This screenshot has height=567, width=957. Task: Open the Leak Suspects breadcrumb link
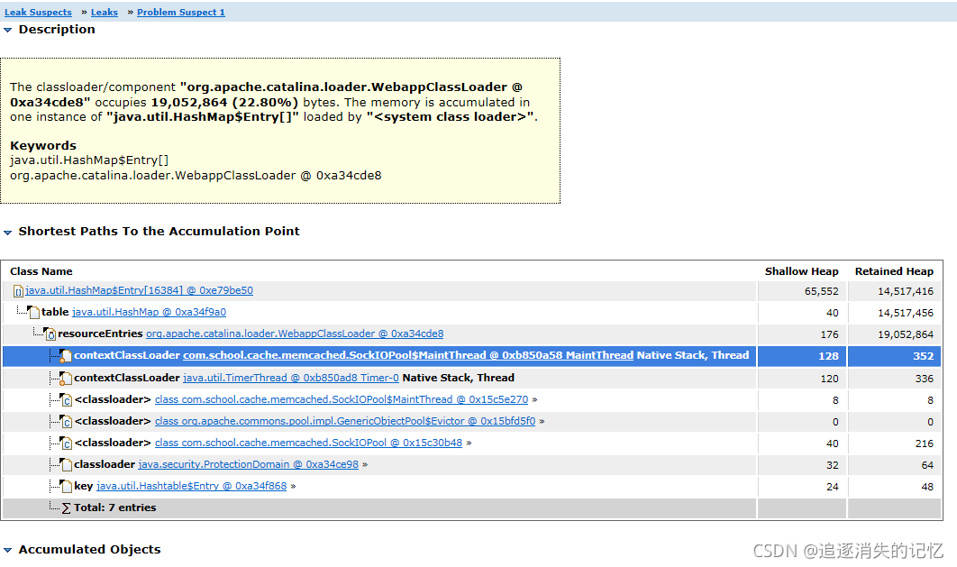38,13
